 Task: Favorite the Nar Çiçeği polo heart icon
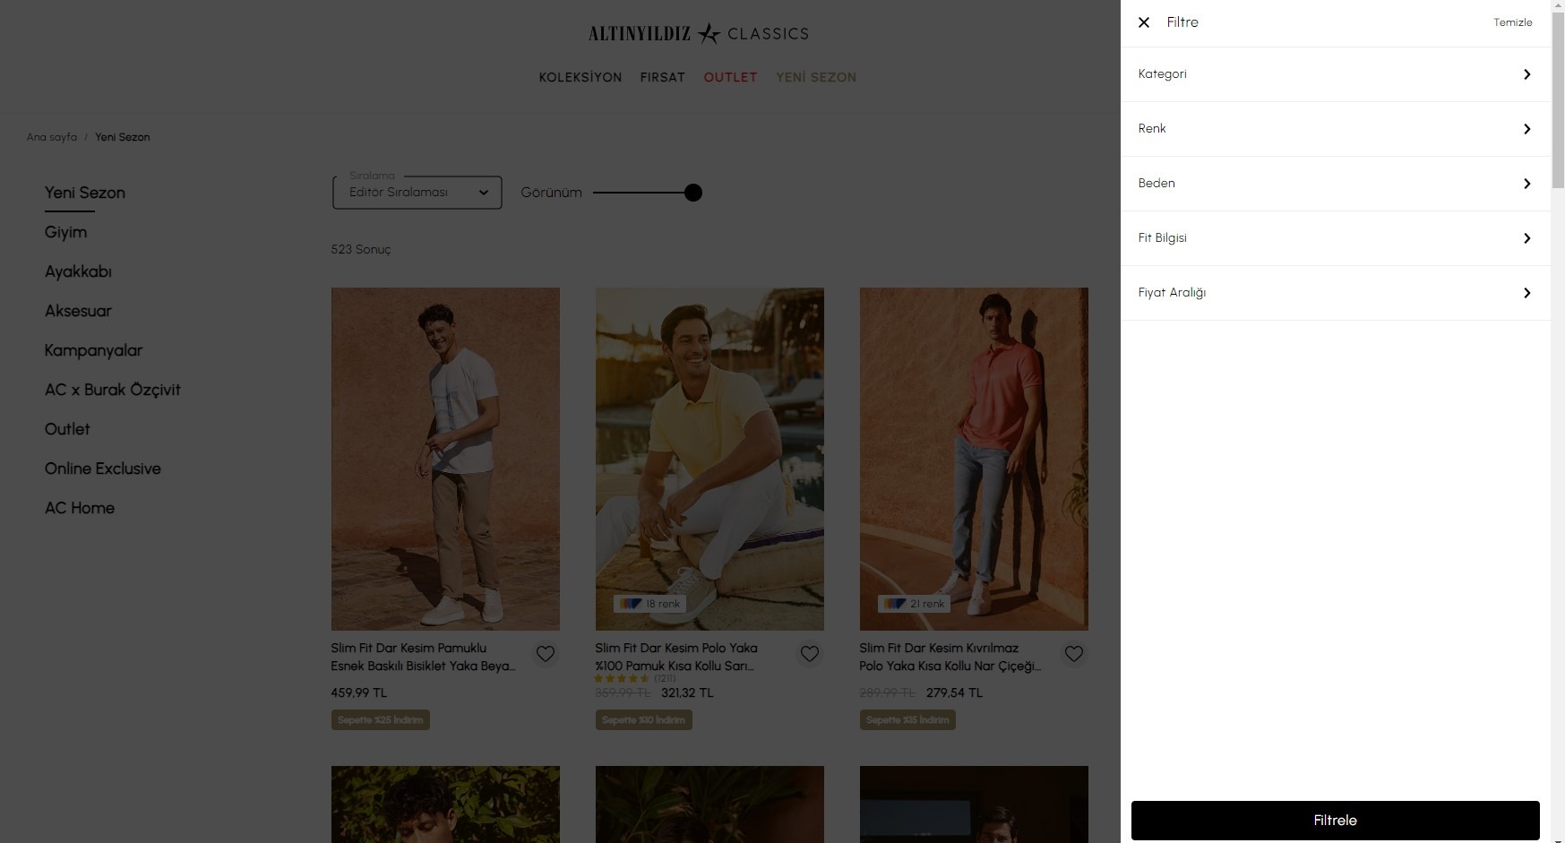[1074, 654]
